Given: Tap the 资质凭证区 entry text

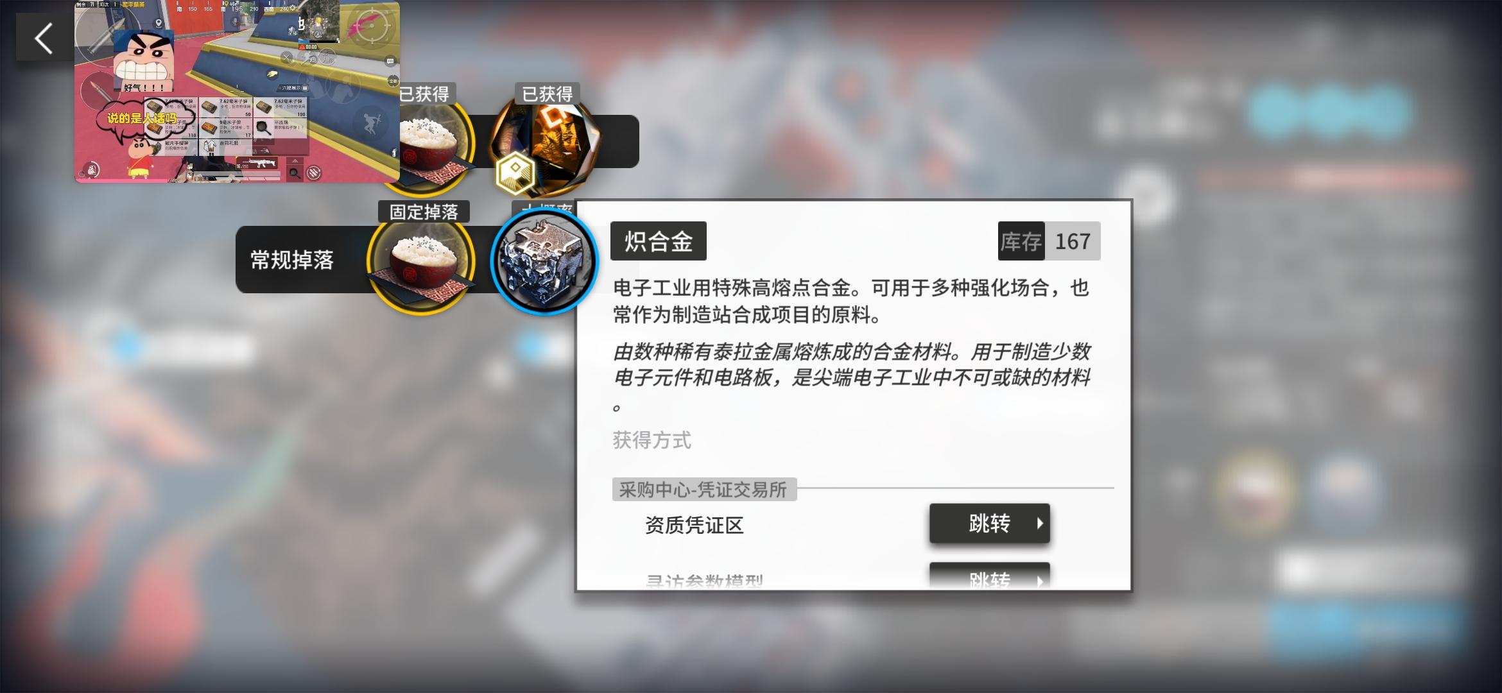Looking at the screenshot, I should tap(694, 525).
